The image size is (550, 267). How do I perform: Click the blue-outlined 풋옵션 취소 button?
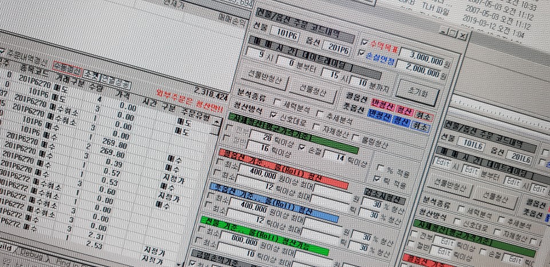(420, 127)
